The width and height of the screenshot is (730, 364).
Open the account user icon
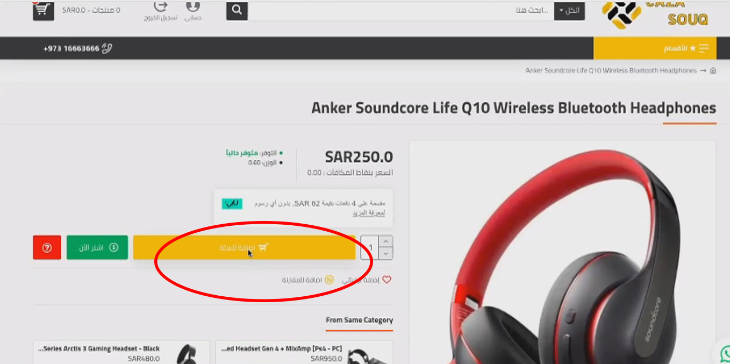tap(192, 6)
